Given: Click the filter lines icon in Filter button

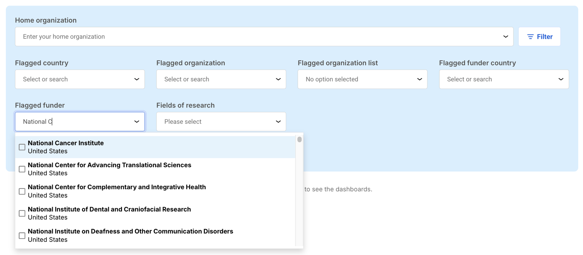Looking at the screenshot, I should pyautogui.click(x=530, y=37).
